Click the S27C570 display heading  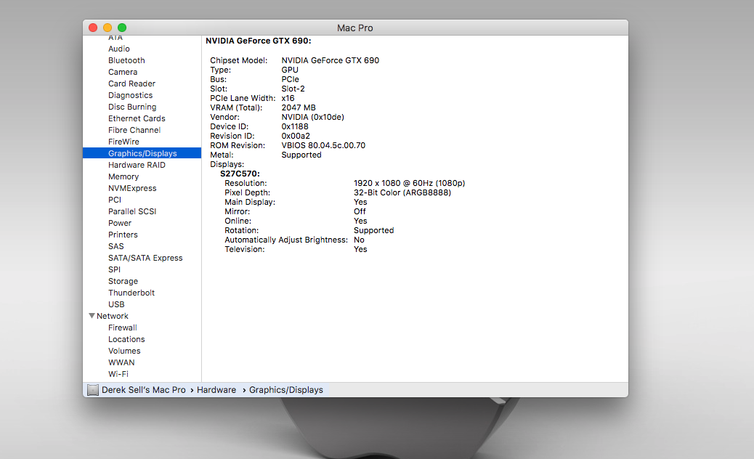click(240, 174)
